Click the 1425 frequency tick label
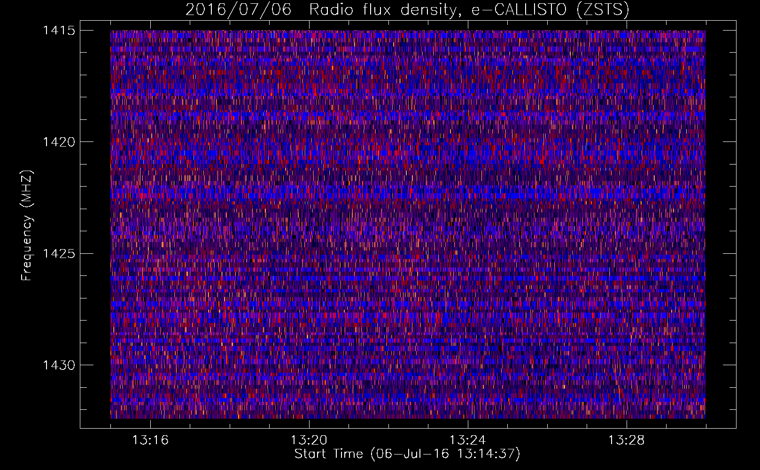 tap(59, 254)
